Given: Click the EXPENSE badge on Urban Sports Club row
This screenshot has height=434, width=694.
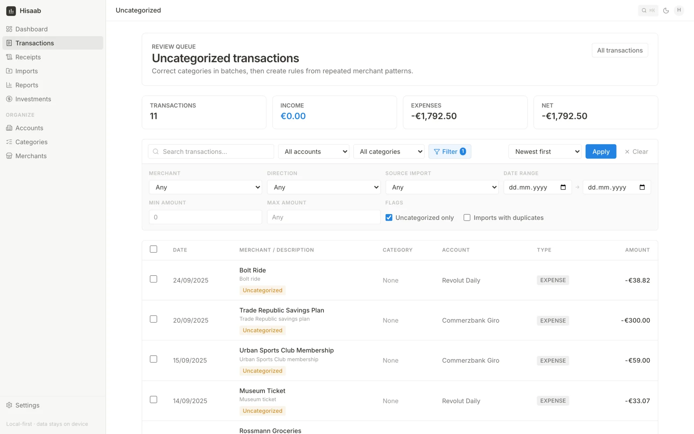Looking at the screenshot, I should tap(553, 361).
